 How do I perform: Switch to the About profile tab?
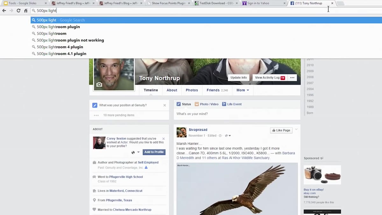(x=172, y=90)
